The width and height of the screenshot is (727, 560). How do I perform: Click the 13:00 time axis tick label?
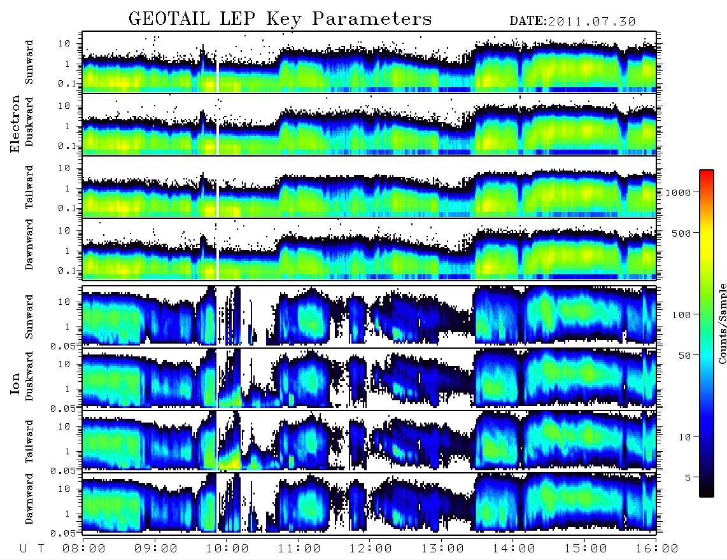point(442,549)
